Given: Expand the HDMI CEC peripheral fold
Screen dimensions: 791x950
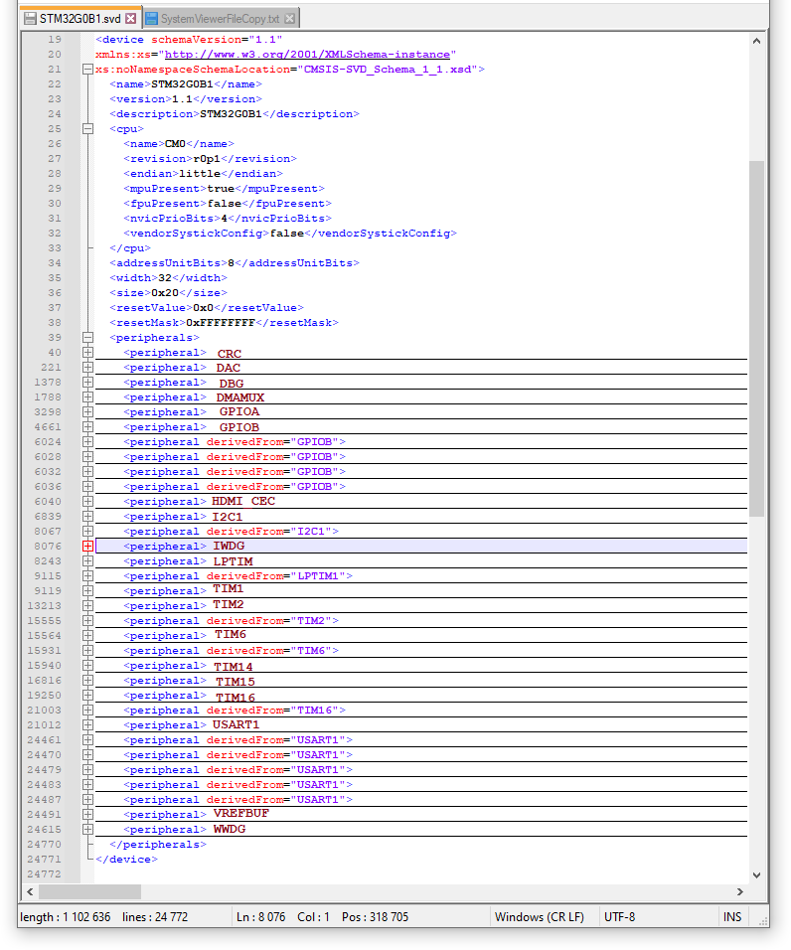Looking at the screenshot, I should [x=87, y=502].
